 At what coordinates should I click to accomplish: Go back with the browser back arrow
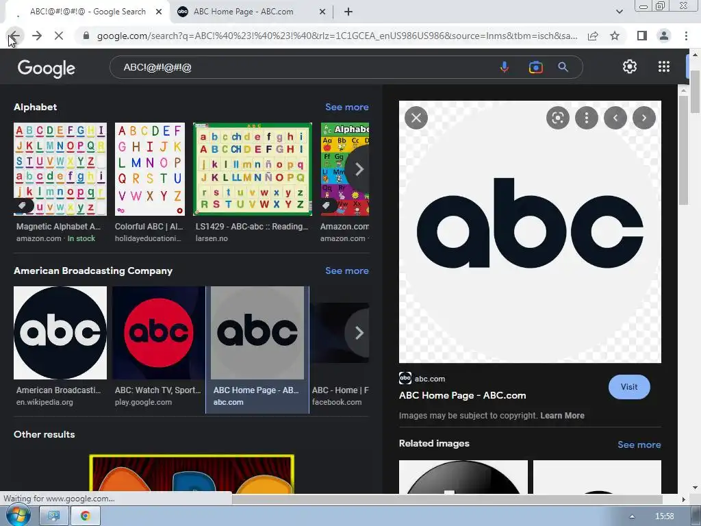(14, 36)
